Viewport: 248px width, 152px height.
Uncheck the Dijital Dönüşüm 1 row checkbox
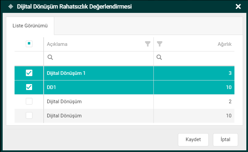29,73
